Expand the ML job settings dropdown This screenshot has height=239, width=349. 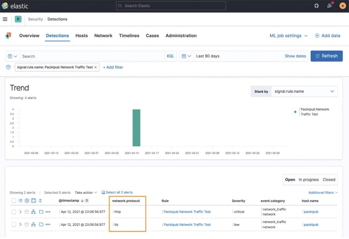coord(289,36)
